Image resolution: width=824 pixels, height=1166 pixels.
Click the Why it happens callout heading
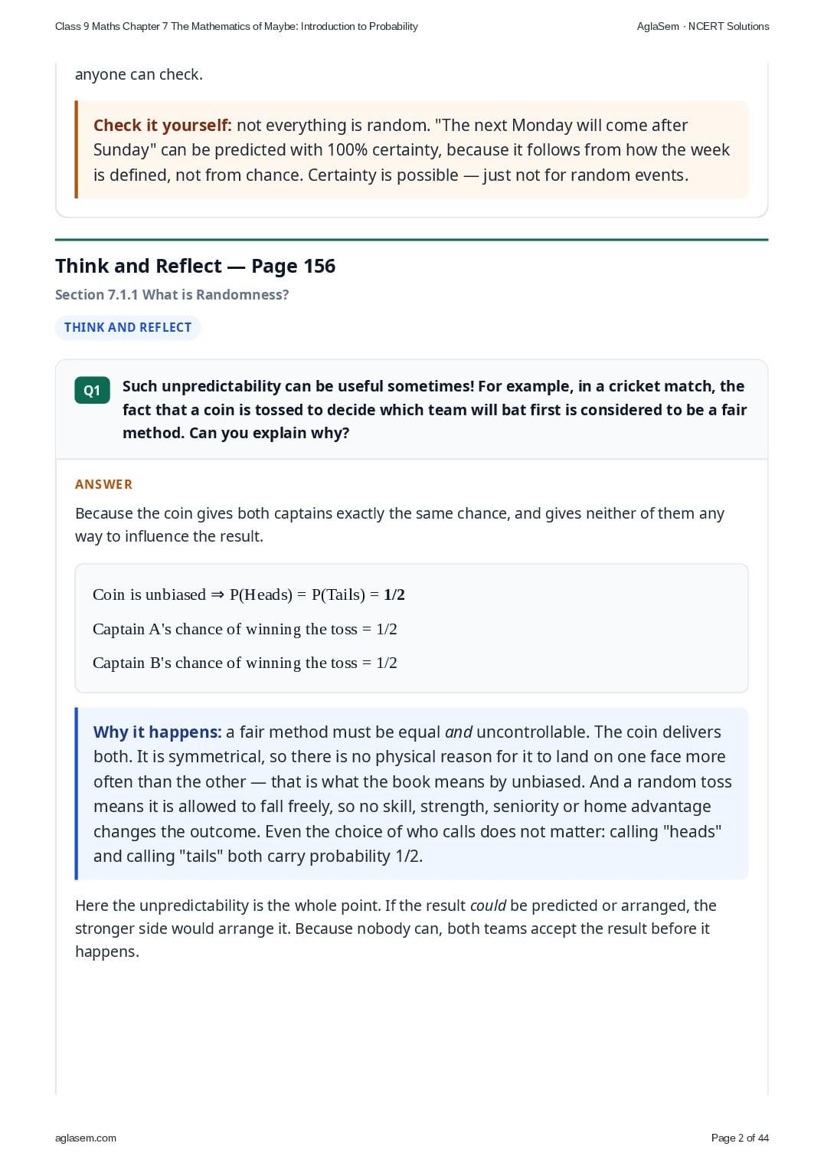158,732
